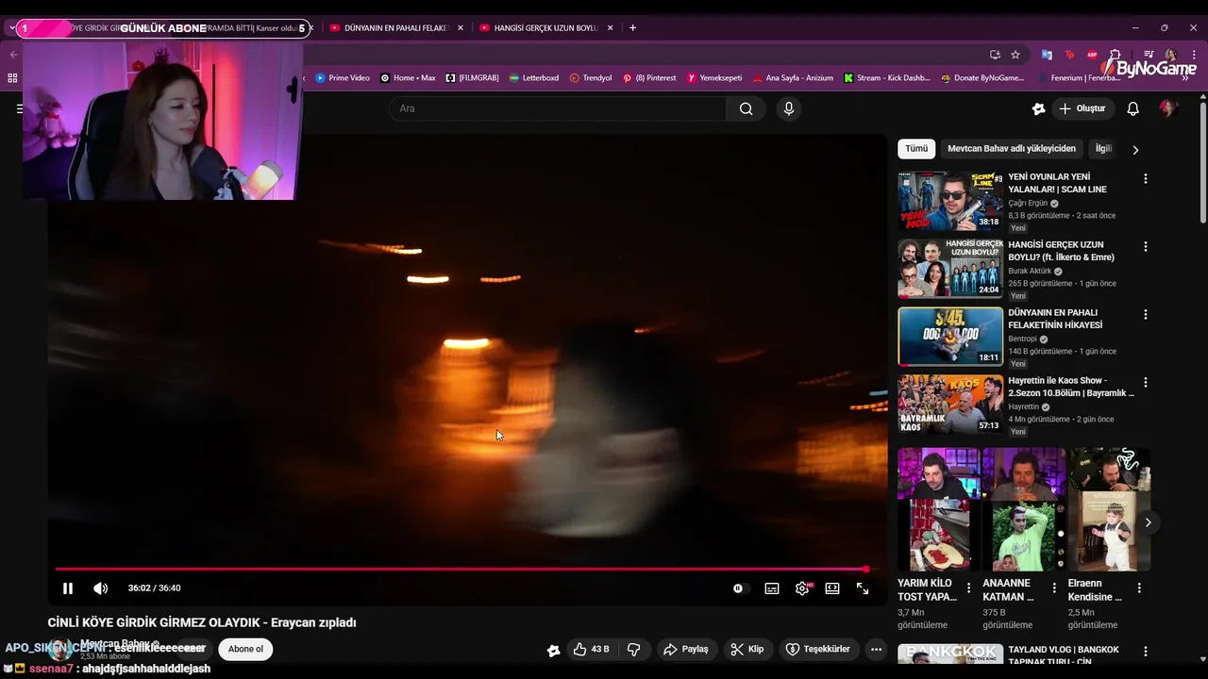The height and width of the screenshot is (679, 1208).
Task: Open Hayrettin ile Kaos Show video title
Action: pyautogui.click(x=1071, y=387)
